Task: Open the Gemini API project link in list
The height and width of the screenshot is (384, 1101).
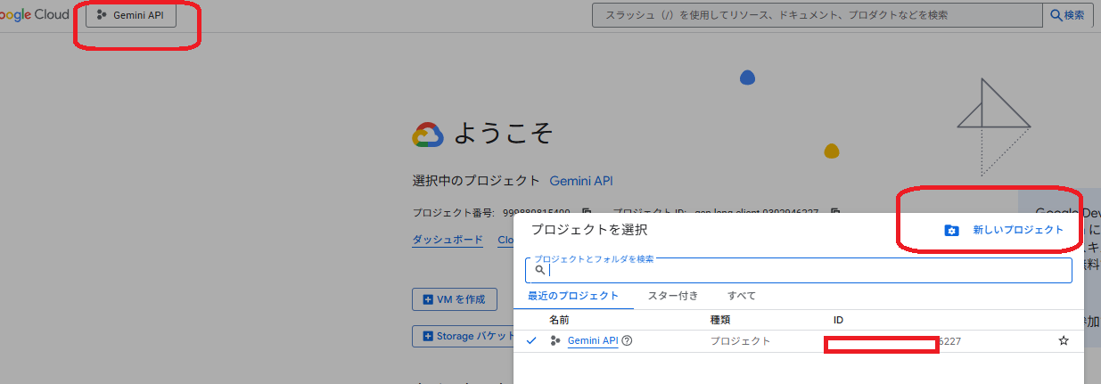Action: click(x=592, y=341)
